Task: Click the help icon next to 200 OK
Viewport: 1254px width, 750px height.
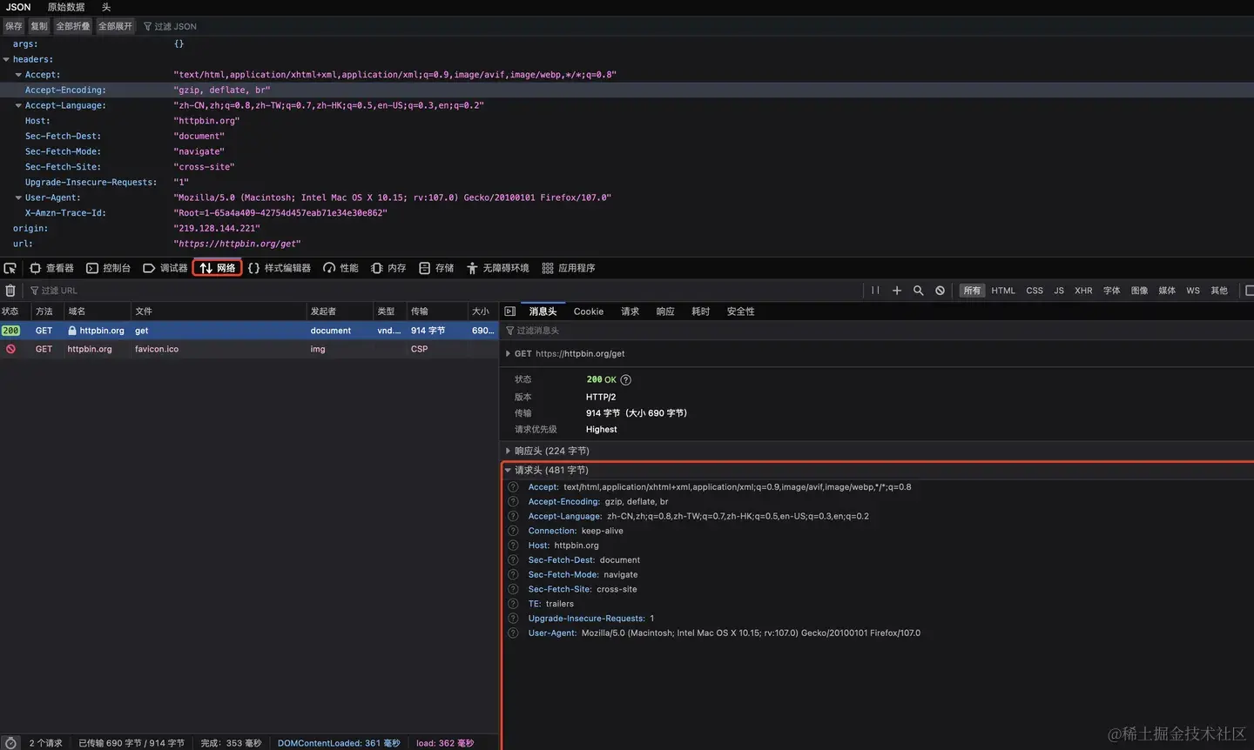Action: (x=626, y=380)
